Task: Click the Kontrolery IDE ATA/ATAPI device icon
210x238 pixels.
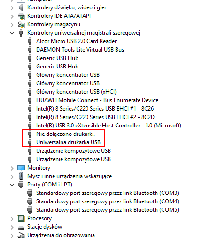Action: 21,16
